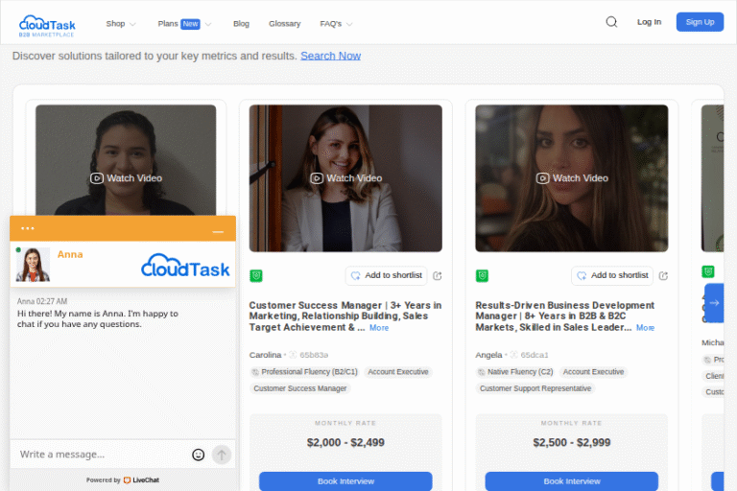Click the Write a message field
Viewport: 737px width, 491px height.
tap(101, 455)
